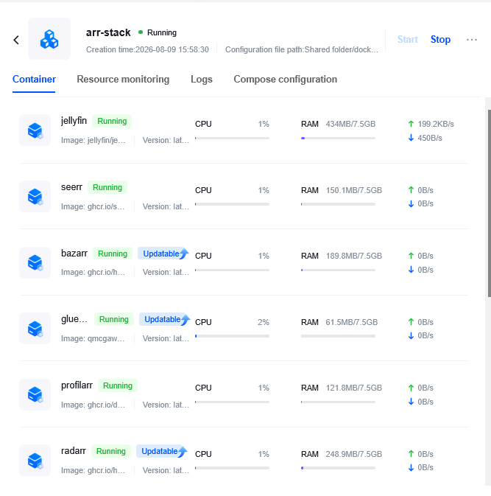Click 434MB/7.5GB RAM value

(x=350, y=124)
